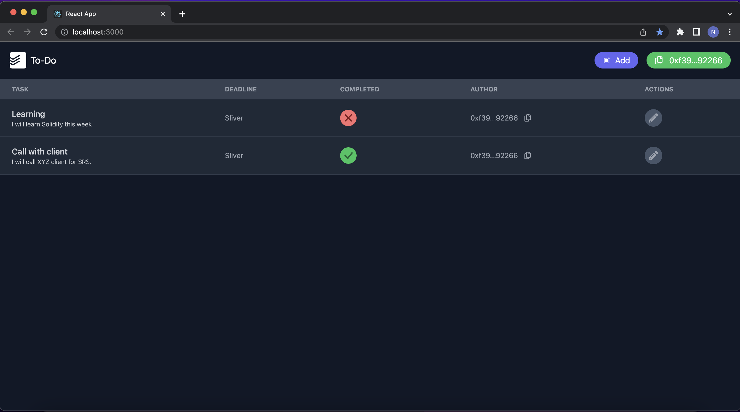Click the localhost:3000 address bar
Image resolution: width=740 pixels, height=412 pixels.
[345, 32]
